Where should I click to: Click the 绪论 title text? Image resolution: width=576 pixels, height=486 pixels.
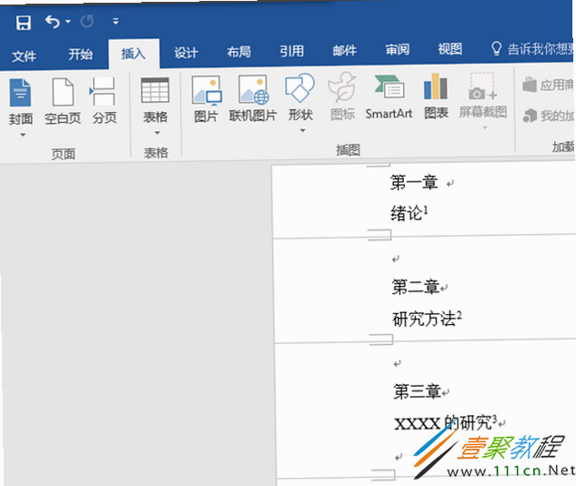tap(406, 214)
